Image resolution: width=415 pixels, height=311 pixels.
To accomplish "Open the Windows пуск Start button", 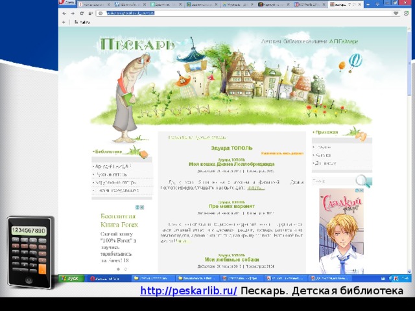I will 71,278.
